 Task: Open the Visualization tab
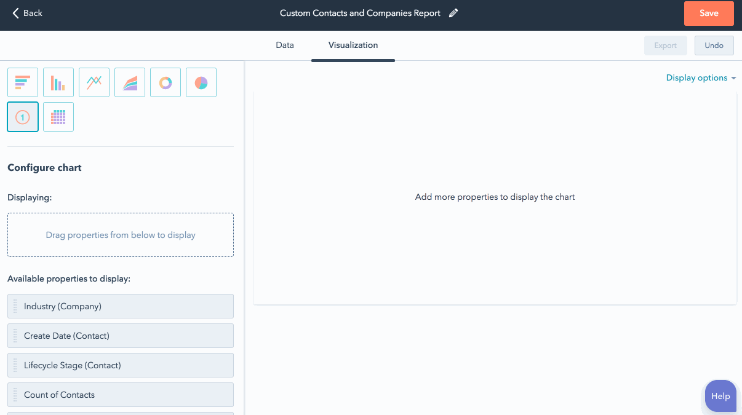pos(353,45)
